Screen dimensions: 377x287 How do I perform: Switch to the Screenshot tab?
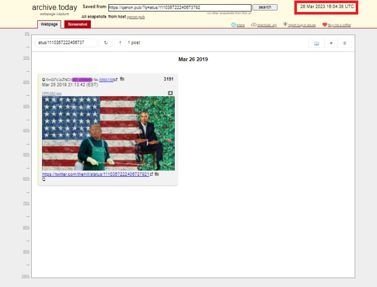coord(77,24)
